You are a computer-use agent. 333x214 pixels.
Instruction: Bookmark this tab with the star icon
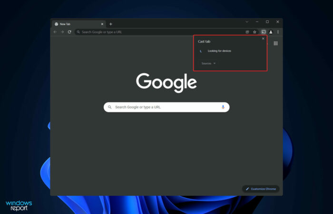coord(255,32)
